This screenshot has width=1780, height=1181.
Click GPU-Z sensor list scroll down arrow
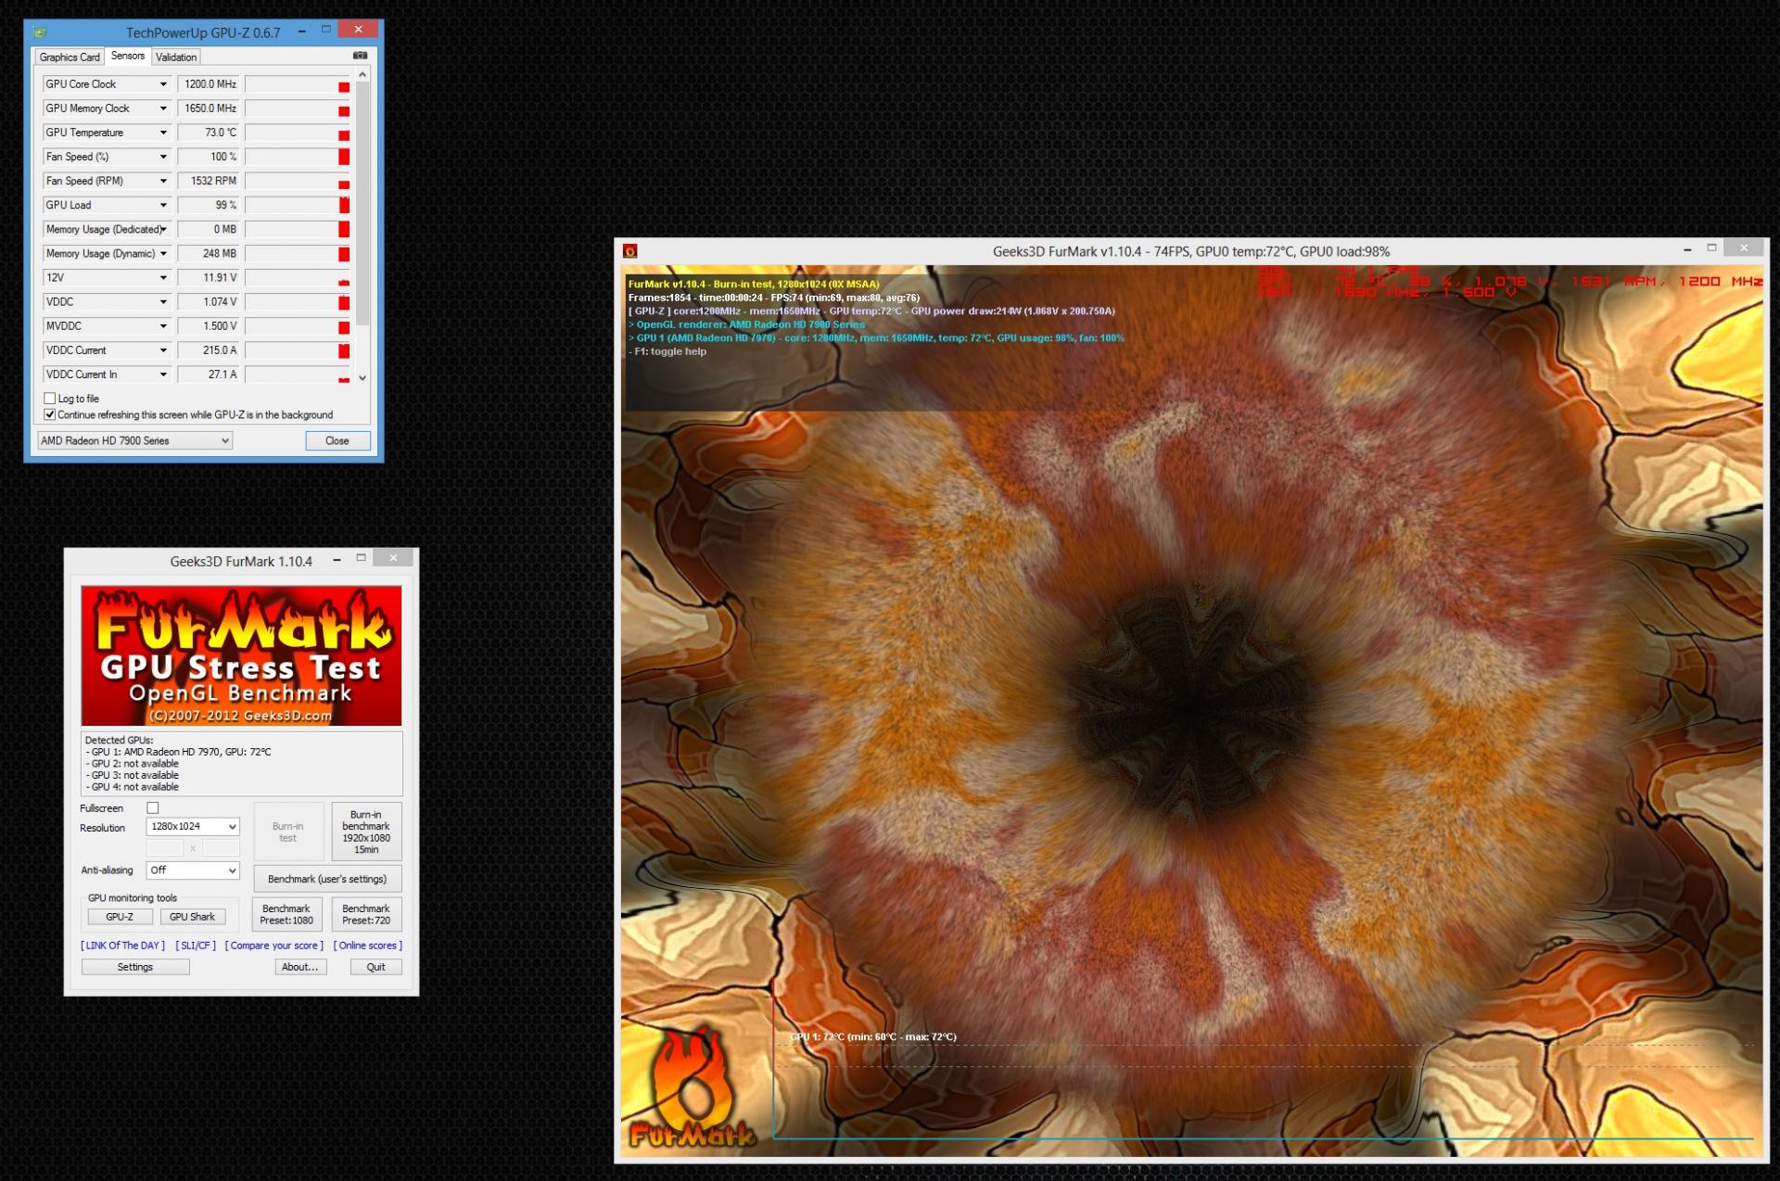pos(362,377)
